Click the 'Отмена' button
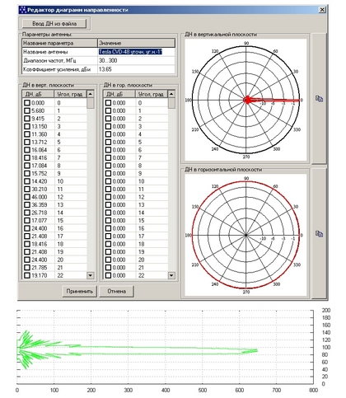This screenshot has width=346, height=398. [x=116, y=291]
